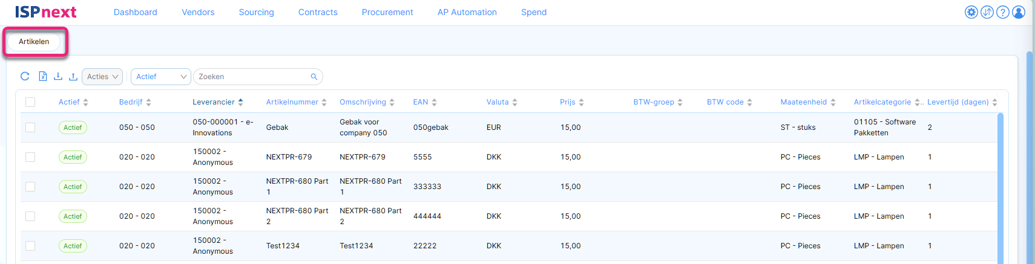Image resolution: width=1035 pixels, height=264 pixels.
Task: Click 'Gebak voor company 050' description cell
Action: (363, 127)
